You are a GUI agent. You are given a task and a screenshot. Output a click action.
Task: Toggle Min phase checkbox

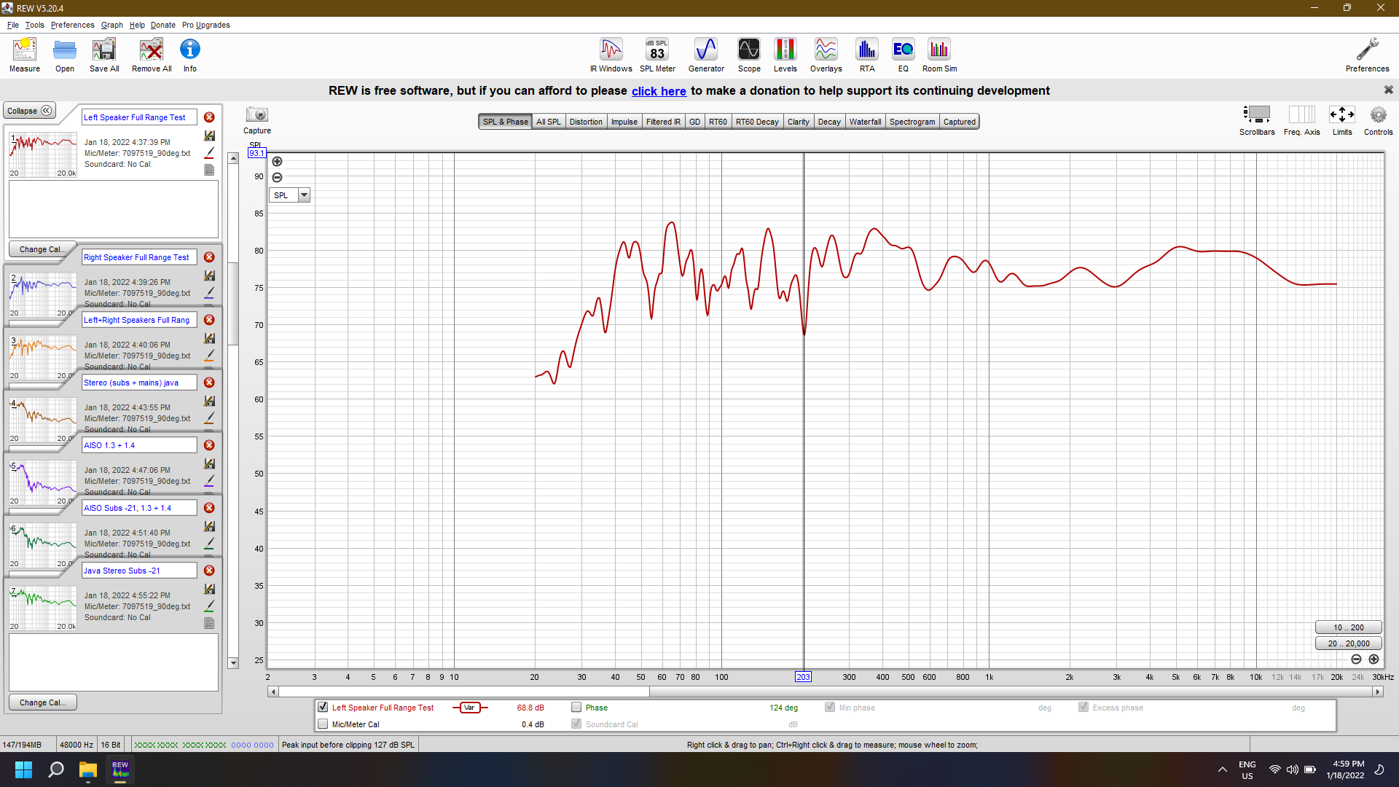click(x=830, y=707)
